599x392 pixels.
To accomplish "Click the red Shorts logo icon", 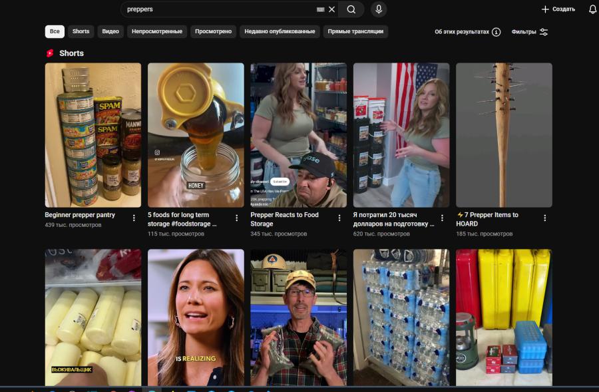I will coord(50,53).
